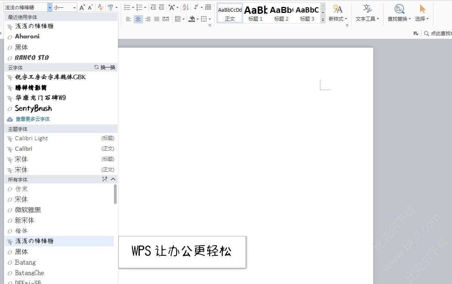Expand the styles gallery more arrow

[x=323, y=20]
